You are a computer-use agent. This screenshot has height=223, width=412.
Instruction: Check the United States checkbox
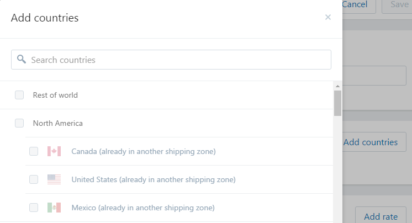click(34, 179)
